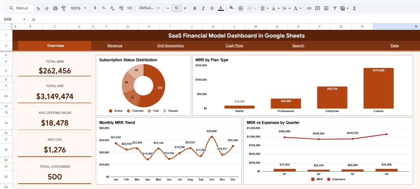Open the font selection dropdown
420x189 pixels.
pyautogui.click(x=150, y=8)
